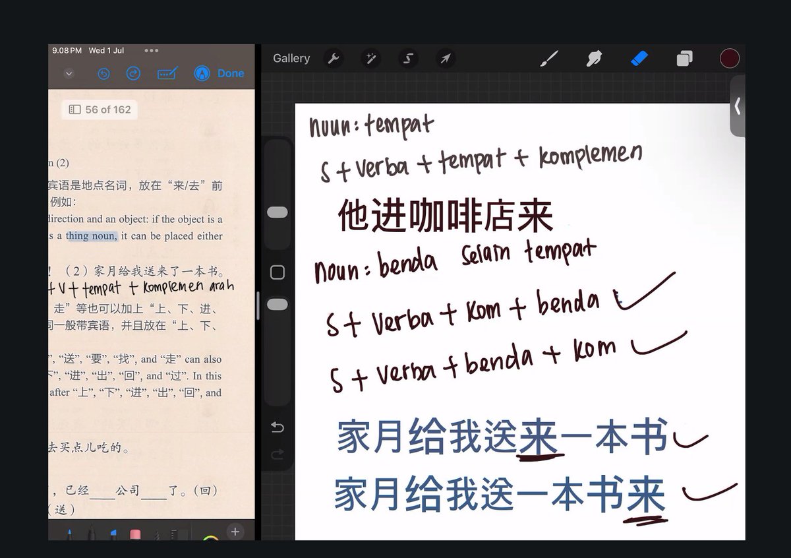This screenshot has width=791, height=558.
Task: Open the Adjustments magic wand menu
Action: [370, 59]
